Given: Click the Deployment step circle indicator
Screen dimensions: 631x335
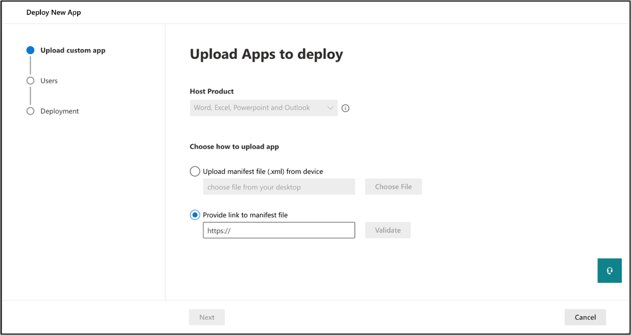Looking at the screenshot, I should pos(30,111).
